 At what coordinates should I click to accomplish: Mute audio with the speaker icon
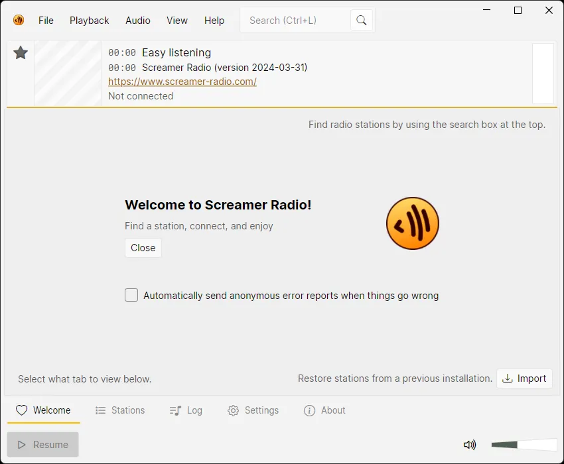coord(470,445)
